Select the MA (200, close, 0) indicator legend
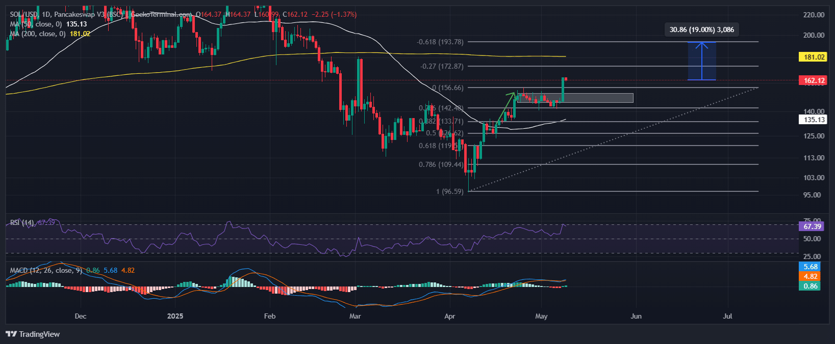The width and height of the screenshot is (835, 344). coord(50,34)
